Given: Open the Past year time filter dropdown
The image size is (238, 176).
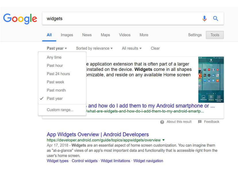Looking at the screenshot, I should point(56,48).
